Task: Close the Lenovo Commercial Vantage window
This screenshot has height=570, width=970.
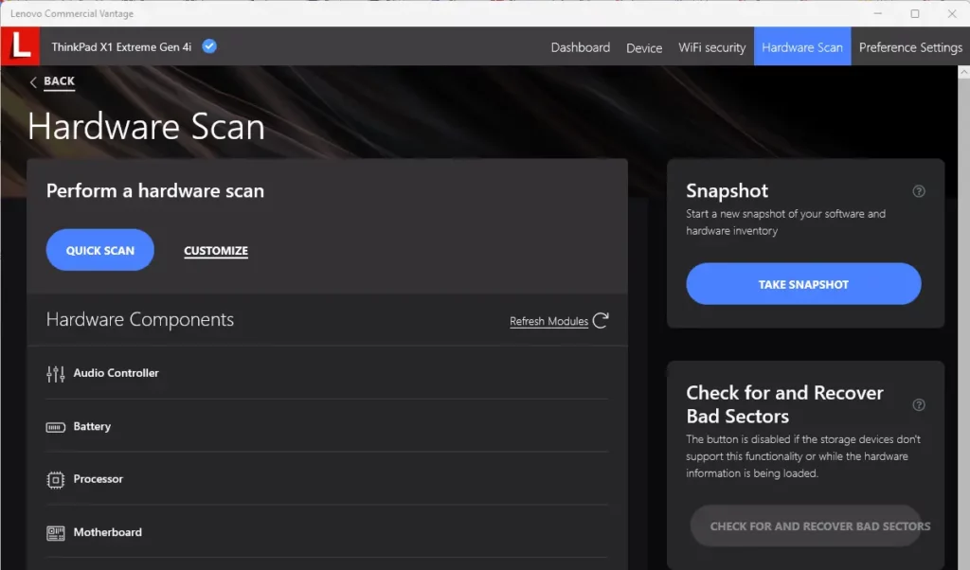Action: [x=952, y=13]
